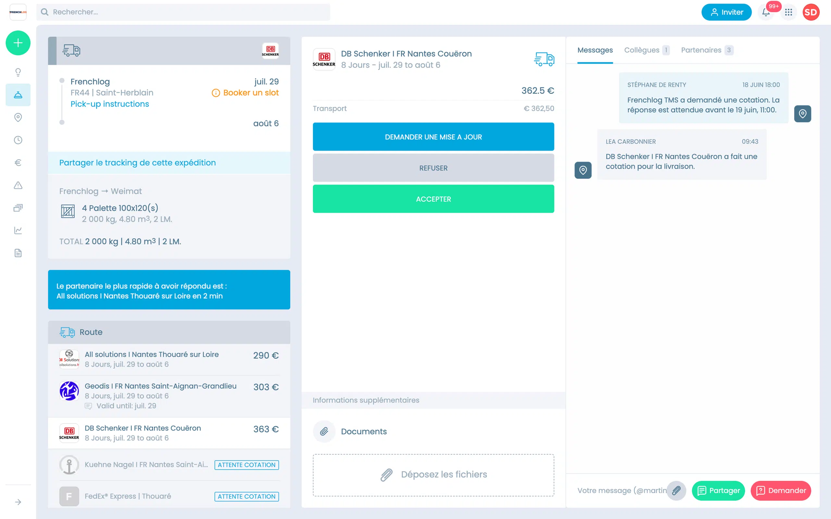This screenshot has width=831, height=519.
Task: Click the Route section header
Action: 169,332
